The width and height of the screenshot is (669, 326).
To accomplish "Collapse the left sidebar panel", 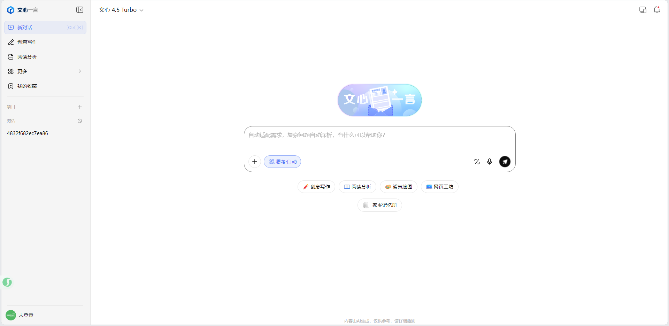I will coord(80,10).
